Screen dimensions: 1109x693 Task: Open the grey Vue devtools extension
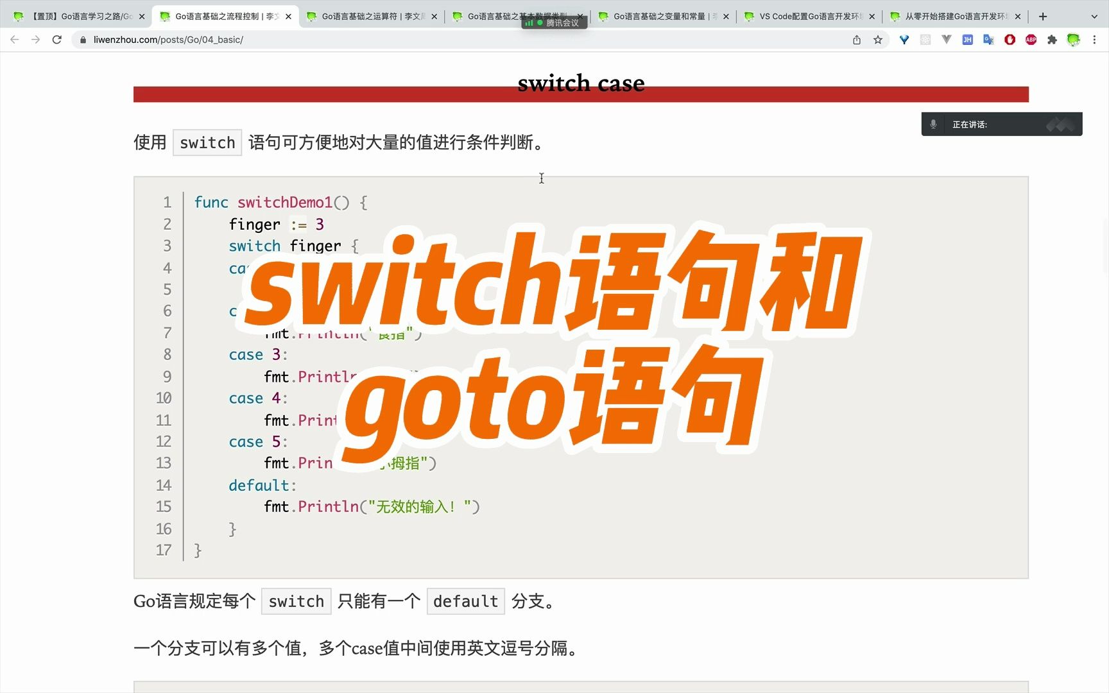point(947,40)
